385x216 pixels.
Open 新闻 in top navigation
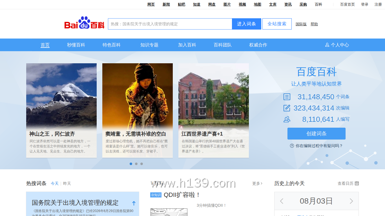pos(166,4)
